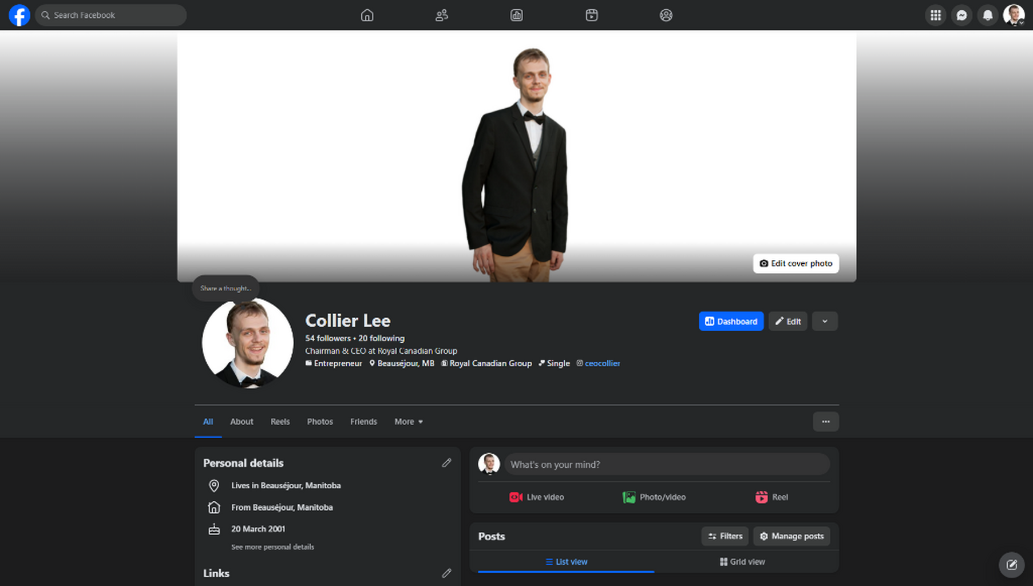
Task: Click the blue Dashboard button
Action: coord(731,321)
